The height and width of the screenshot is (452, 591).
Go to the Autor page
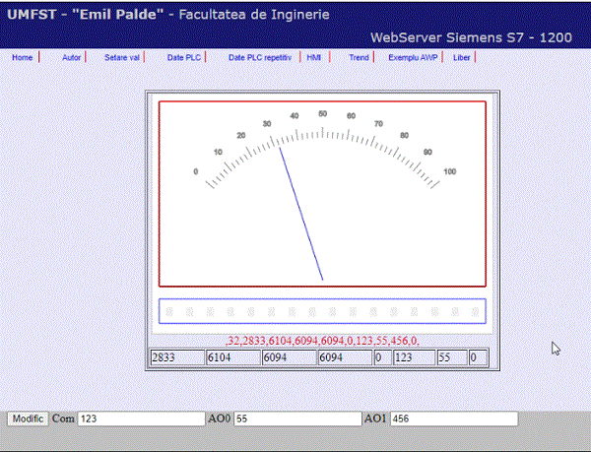pyautogui.click(x=71, y=58)
